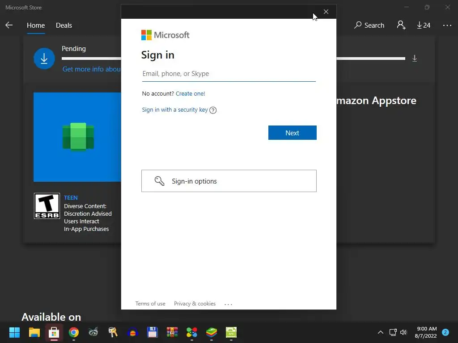Click the Sign-in options button

pyautogui.click(x=229, y=181)
